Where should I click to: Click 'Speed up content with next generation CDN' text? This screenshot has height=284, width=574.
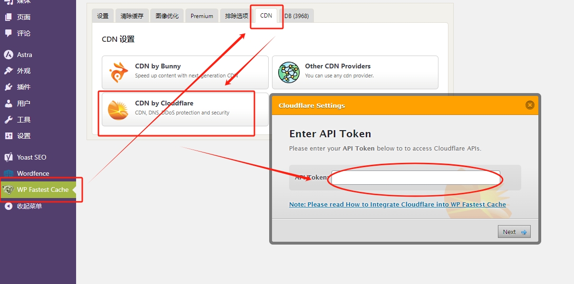186,76
